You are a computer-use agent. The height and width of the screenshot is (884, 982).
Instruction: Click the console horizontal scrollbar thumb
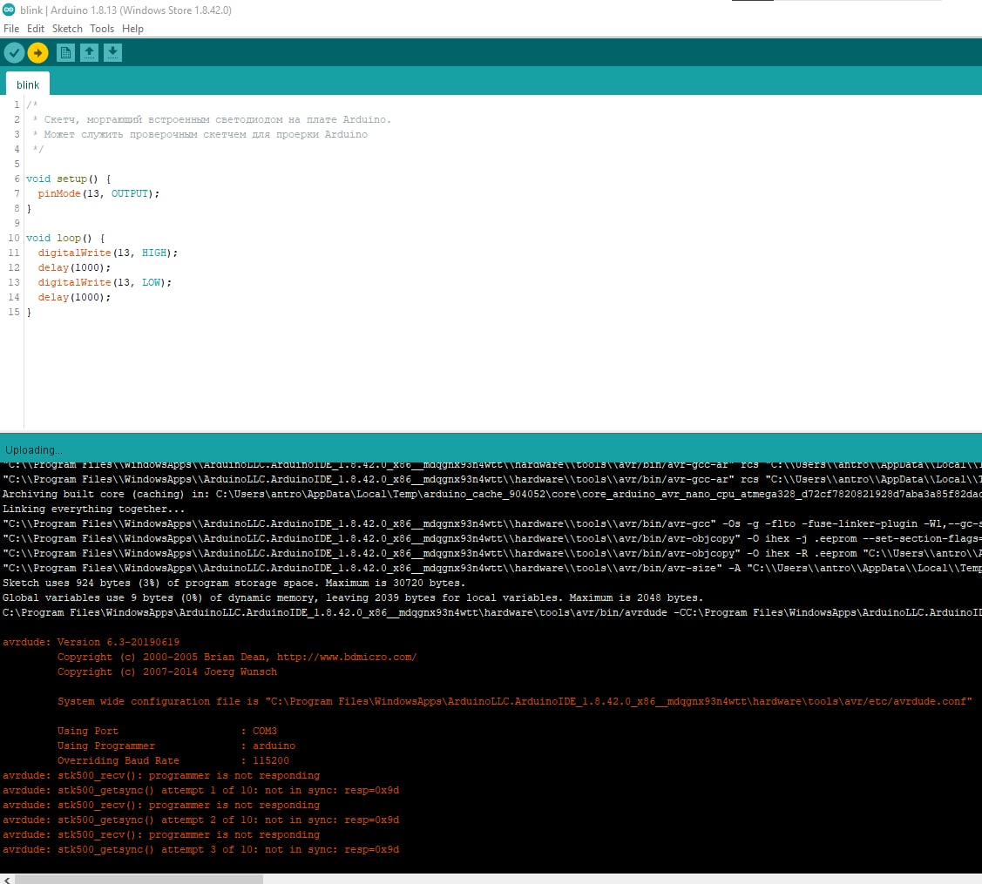click(139, 879)
